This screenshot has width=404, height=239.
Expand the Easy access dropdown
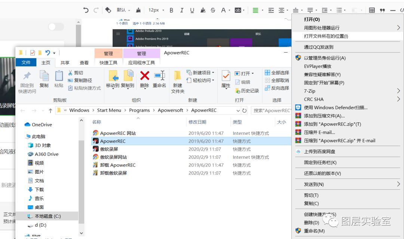(213, 80)
